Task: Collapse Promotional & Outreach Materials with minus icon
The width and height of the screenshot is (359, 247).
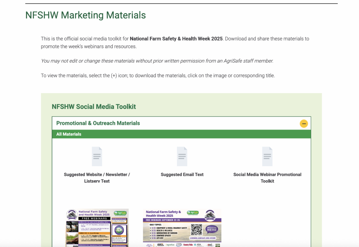Action: [x=304, y=123]
